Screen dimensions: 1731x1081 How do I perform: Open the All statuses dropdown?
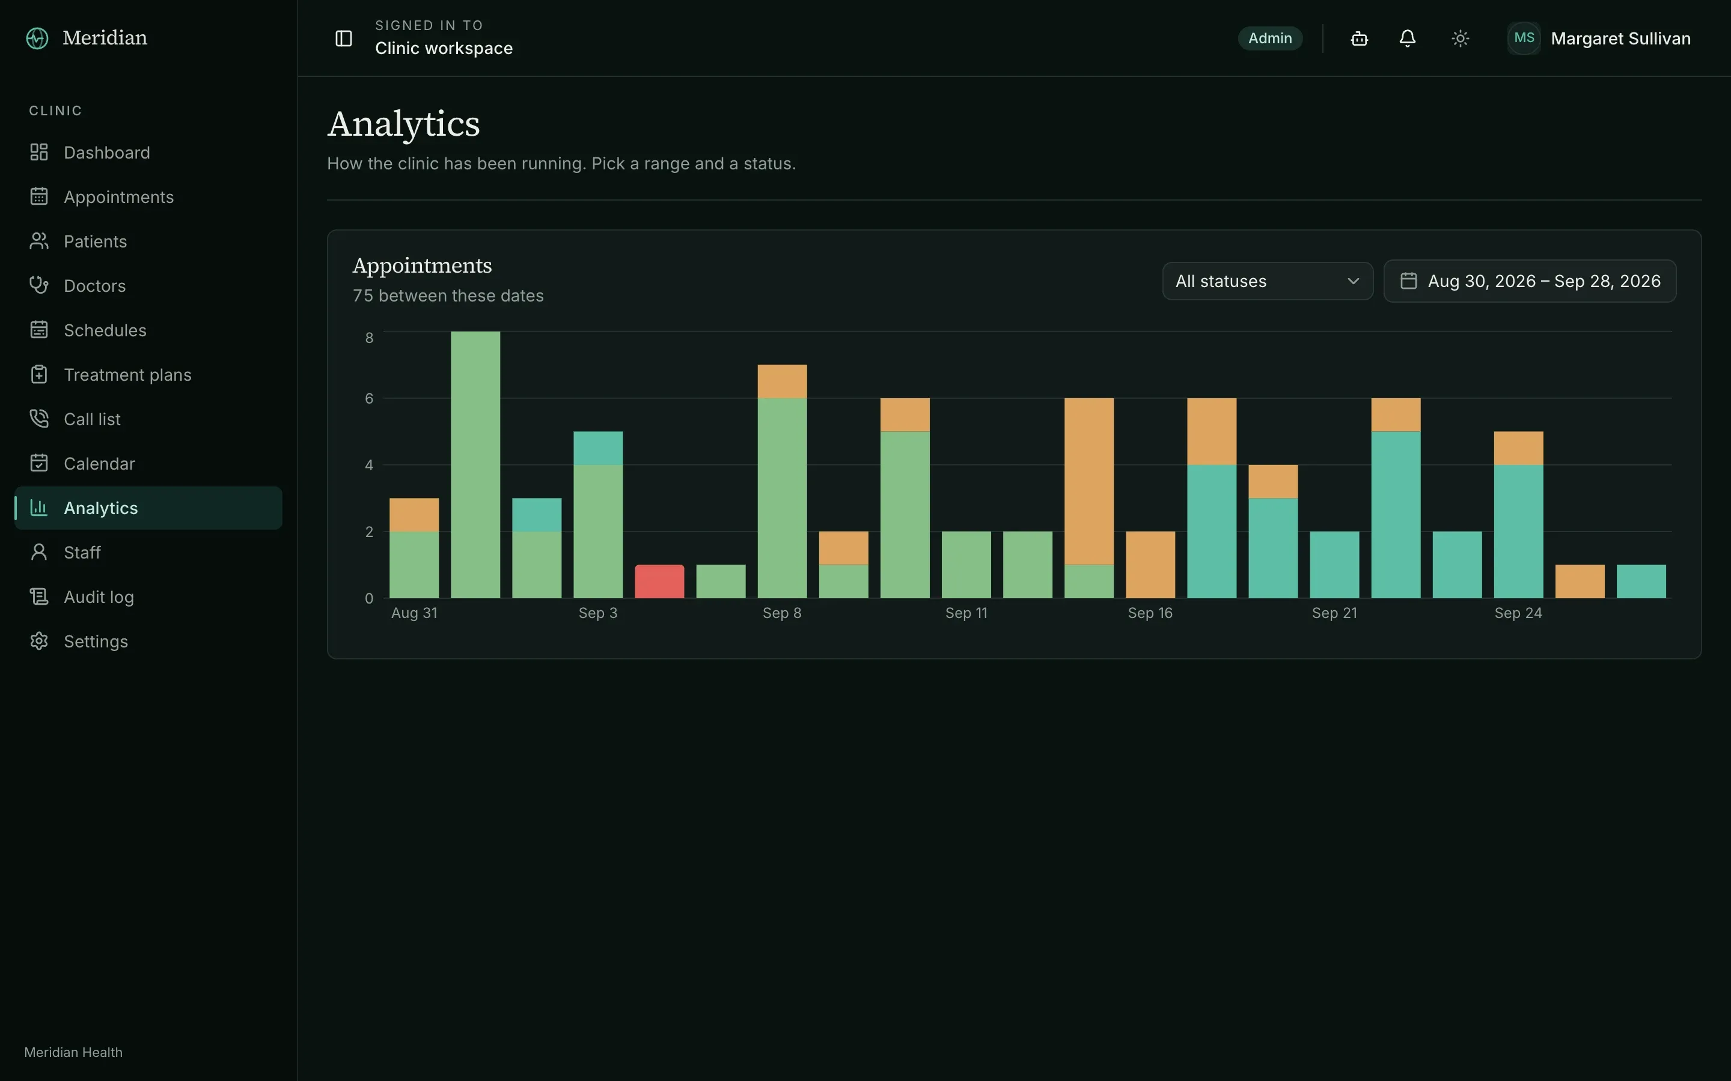[1268, 281]
